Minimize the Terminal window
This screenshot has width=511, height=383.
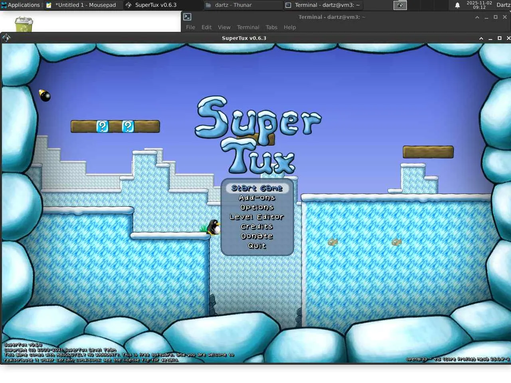point(486,17)
